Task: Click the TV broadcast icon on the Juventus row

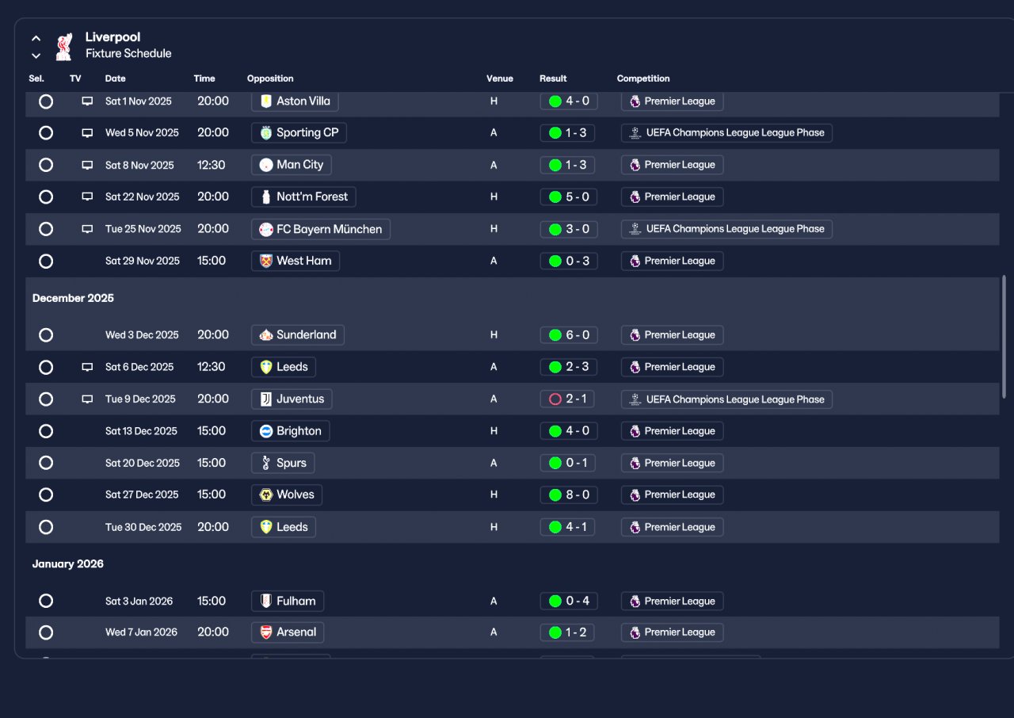Action: tap(87, 399)
